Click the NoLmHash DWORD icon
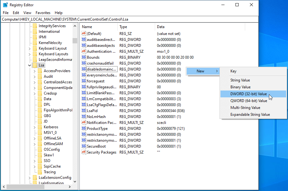The height and width of the screenshot is (191, 288). coord(83,117)
